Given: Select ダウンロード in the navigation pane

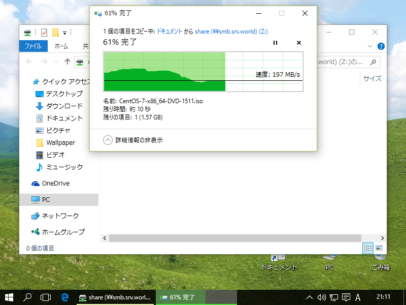Looking at the screenshot, I should coord(59,106).
